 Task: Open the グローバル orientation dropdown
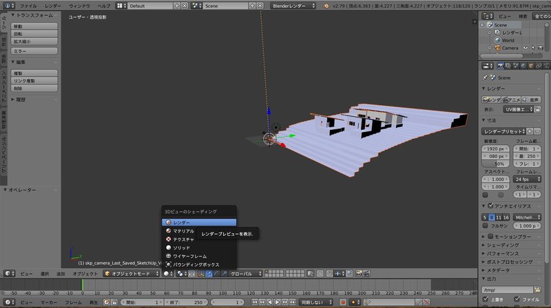tap(246, 274)
